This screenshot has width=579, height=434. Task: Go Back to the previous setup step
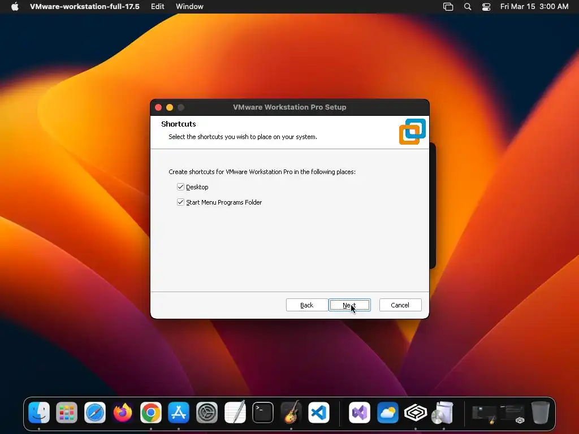pyautogui.click(x=307, y=305)
